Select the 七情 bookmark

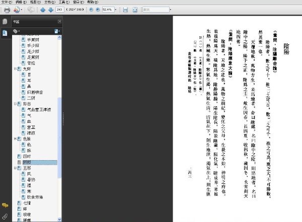click(x=27, y=203)
